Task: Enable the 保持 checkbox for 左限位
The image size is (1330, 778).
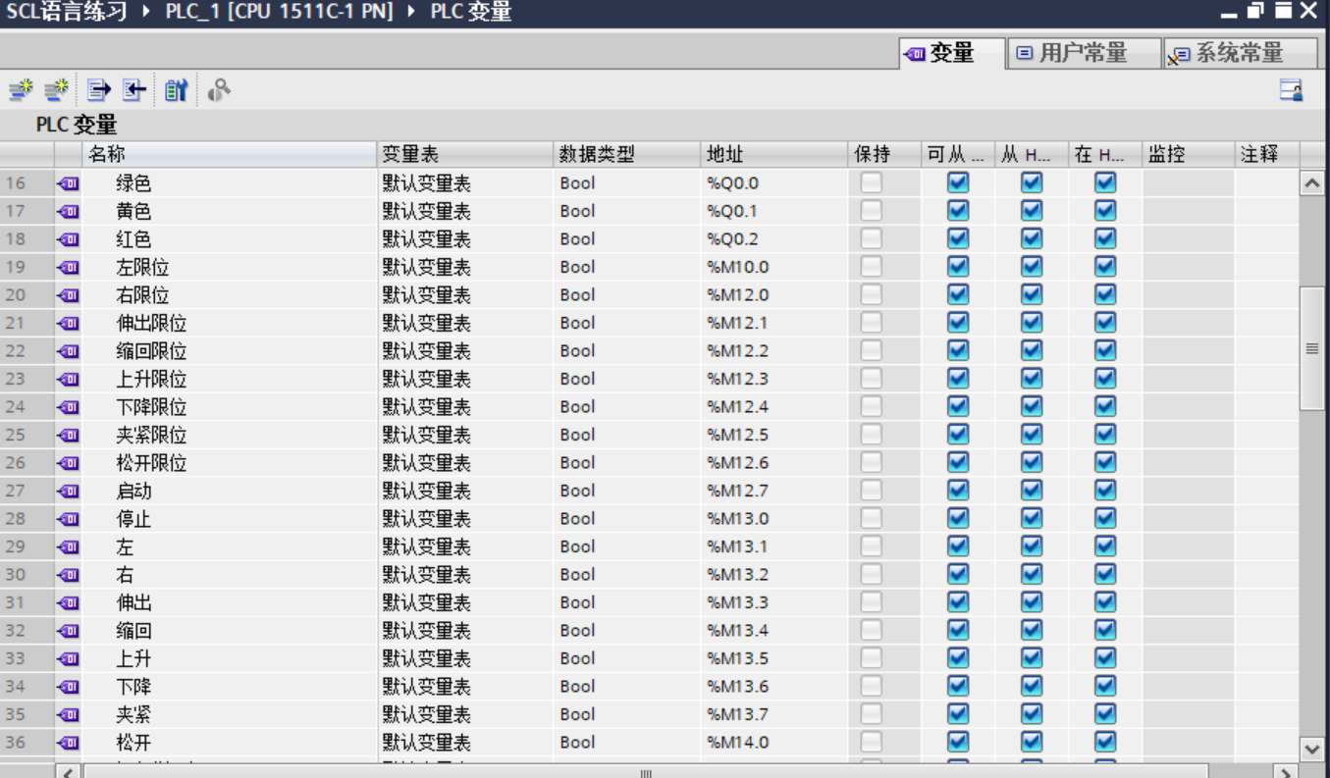Action: click(871, 267)
